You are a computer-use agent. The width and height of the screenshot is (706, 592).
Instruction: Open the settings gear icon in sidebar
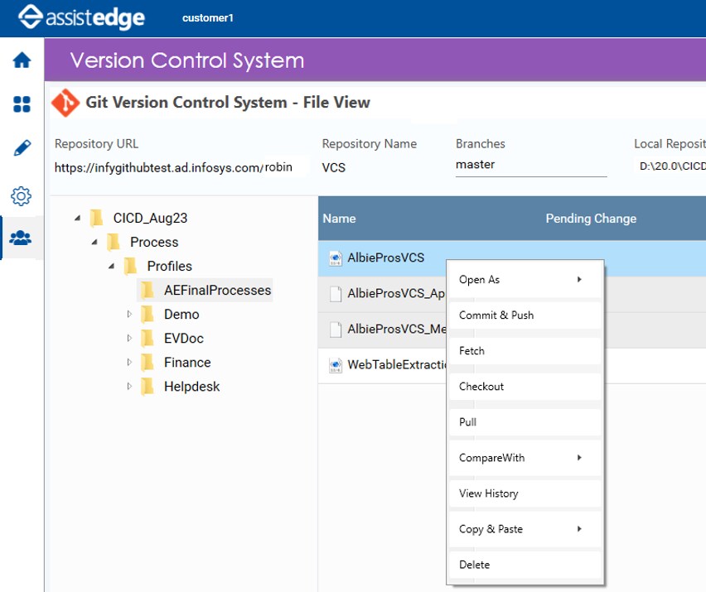[x=22, y=196]
